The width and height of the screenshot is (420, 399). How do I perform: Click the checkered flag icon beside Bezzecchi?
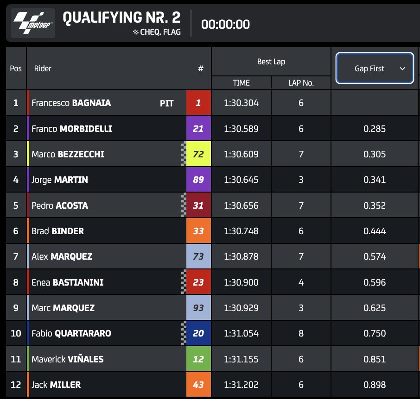coord(184,154)
